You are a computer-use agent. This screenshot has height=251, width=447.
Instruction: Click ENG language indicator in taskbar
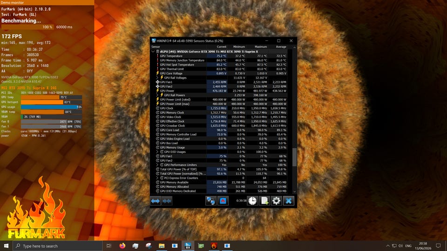(408, 245)
